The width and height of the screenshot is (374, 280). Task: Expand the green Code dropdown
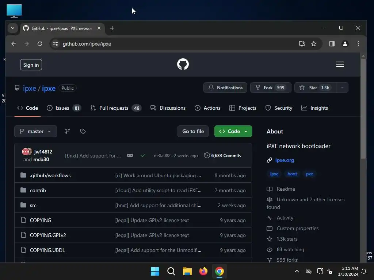(x=233, y=131)
